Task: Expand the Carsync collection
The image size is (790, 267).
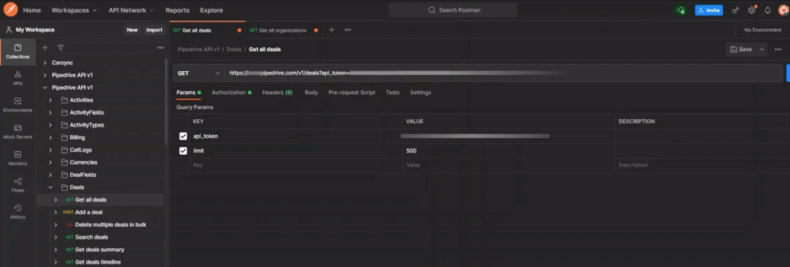Action: point(45,63)
